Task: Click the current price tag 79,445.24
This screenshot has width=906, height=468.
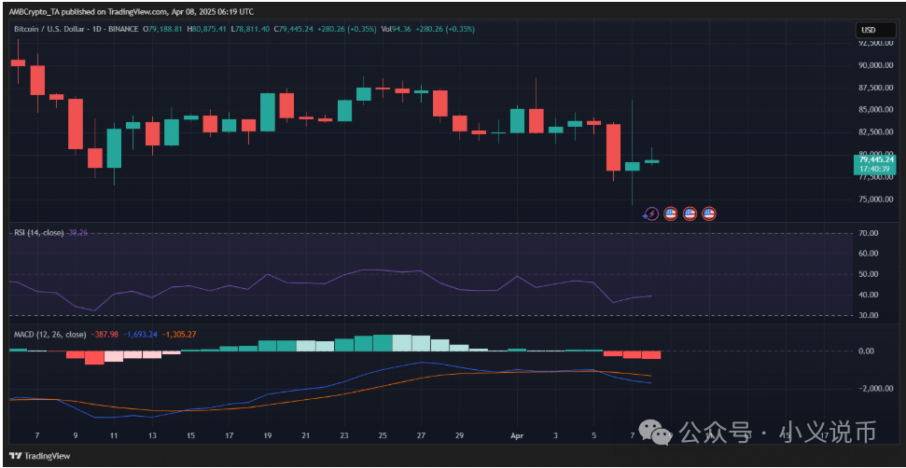Action: point(874,159)
